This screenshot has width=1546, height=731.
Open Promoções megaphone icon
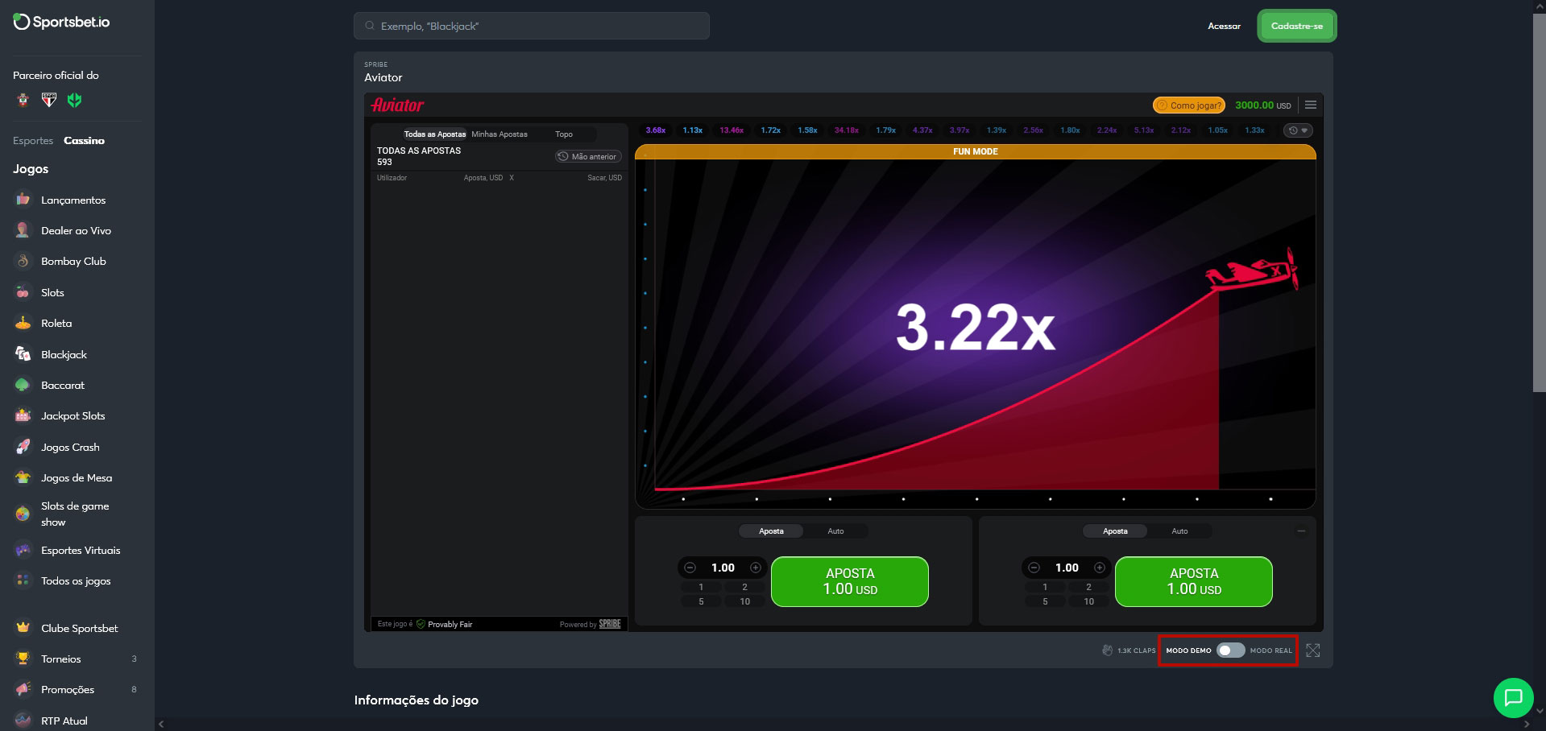tap(23, 689)
